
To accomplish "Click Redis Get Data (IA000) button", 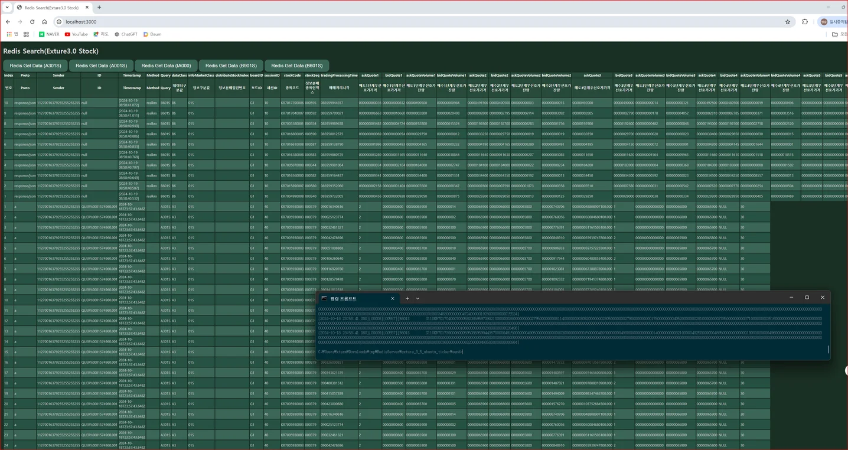I will pyautogui.click(x=166, y=66).
